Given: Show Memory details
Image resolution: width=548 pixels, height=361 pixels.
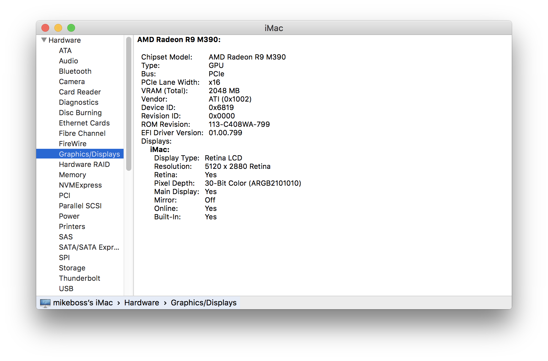Looking at the screenshot, I should (x=72, y=175).
